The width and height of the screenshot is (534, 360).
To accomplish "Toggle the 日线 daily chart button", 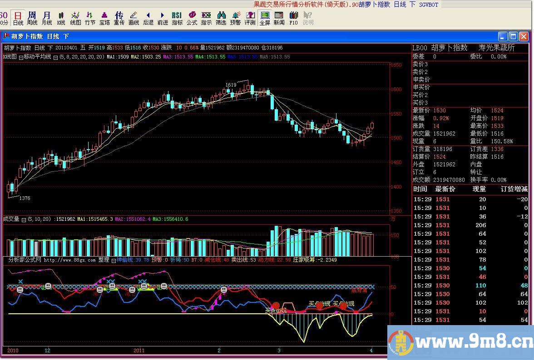I will [18, 18].
